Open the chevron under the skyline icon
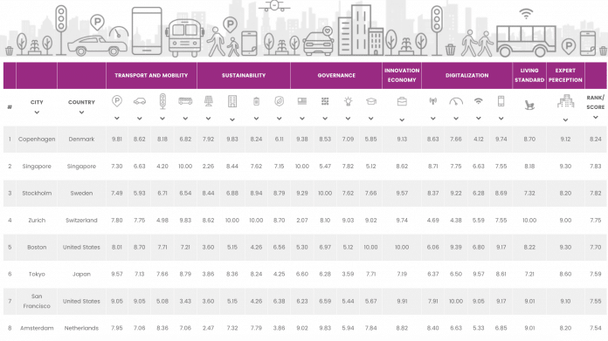The image size is (608, 341). coord(565,120)
